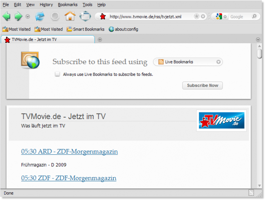This screenshot has height=201, width=266.
Task: Open the back/forward history dropdown
Action: click(x=28, y=16)
